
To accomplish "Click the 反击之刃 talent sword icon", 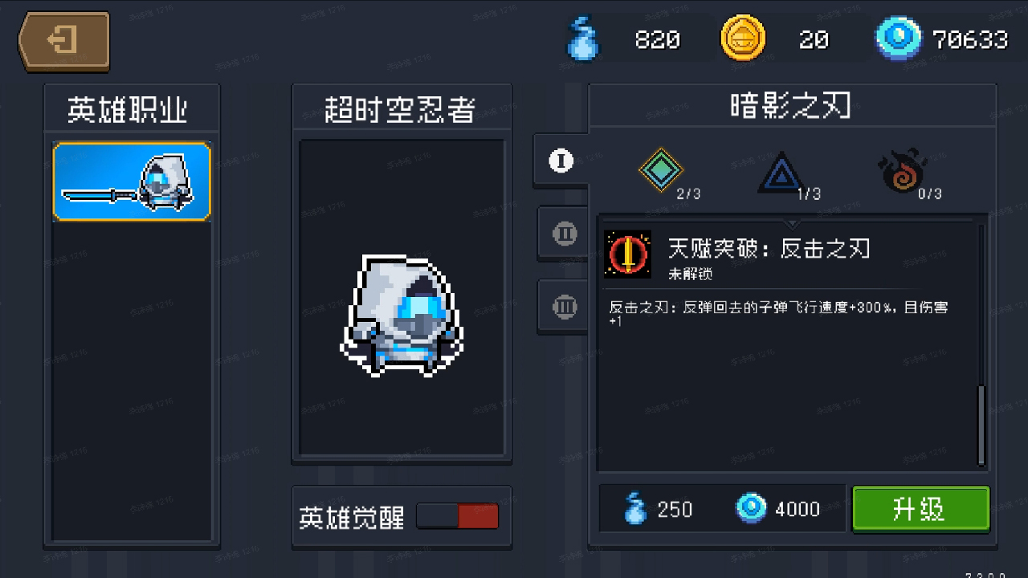I will tap(628, 255).
